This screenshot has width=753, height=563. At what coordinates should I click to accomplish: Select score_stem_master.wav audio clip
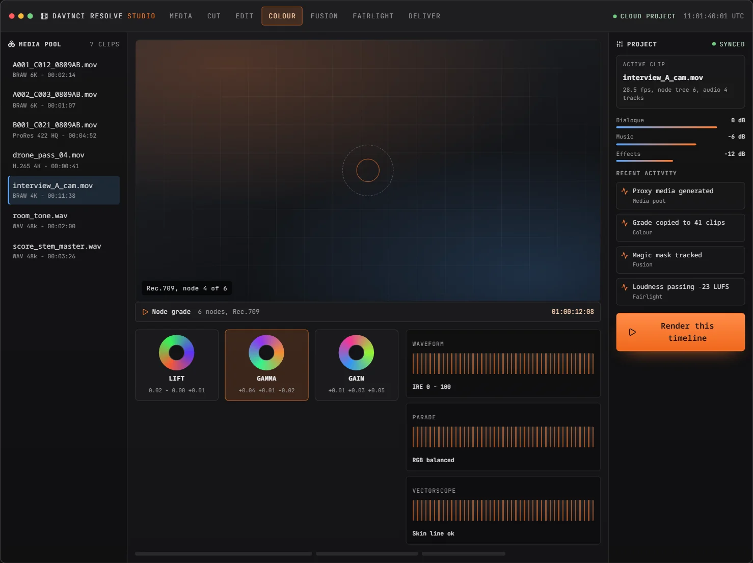64,251
